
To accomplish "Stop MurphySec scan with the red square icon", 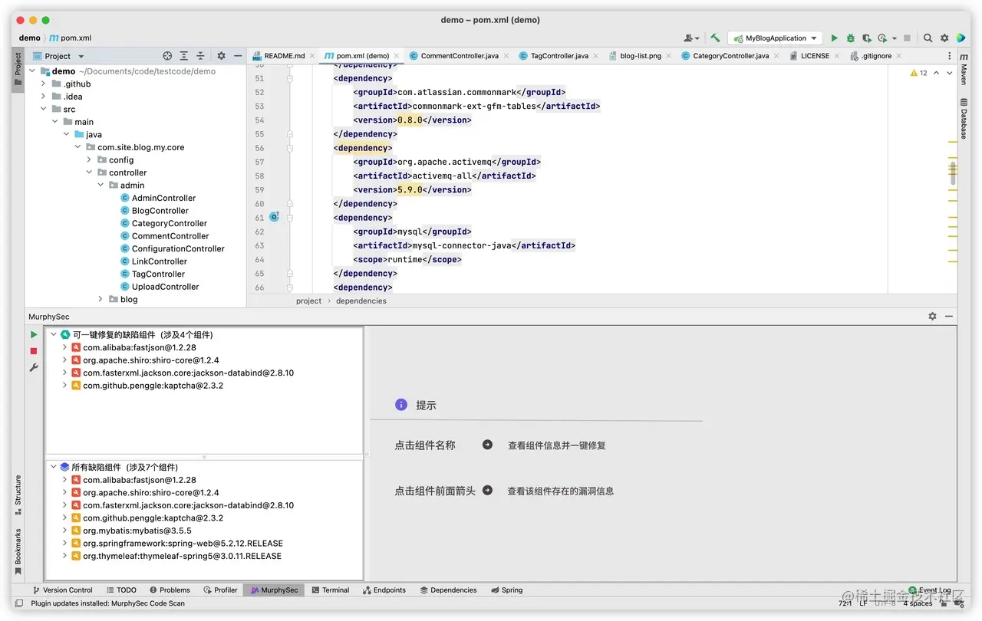I will pos(34,351).
